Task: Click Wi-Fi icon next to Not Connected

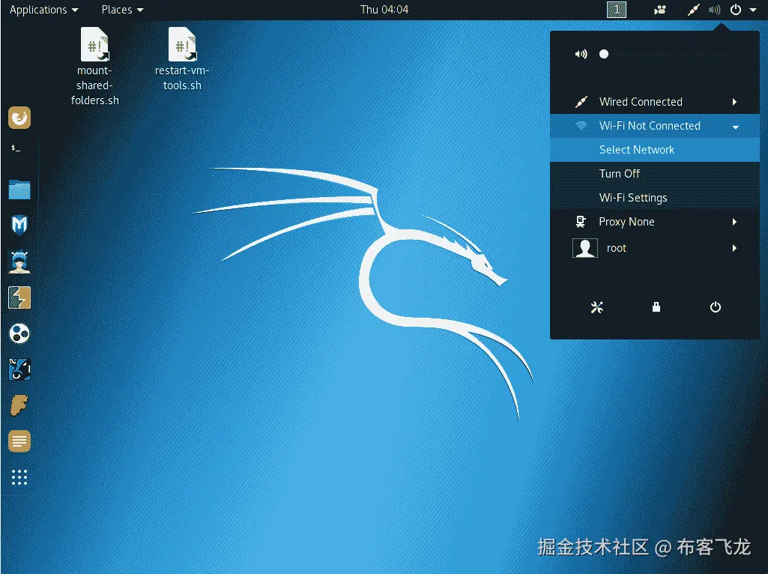Action: pyautogui.click(x=581, y=126)
